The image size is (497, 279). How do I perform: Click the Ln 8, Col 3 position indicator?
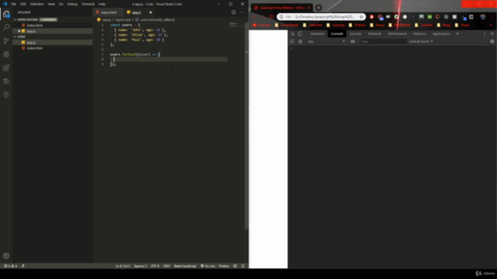click(x=123, y=266)
